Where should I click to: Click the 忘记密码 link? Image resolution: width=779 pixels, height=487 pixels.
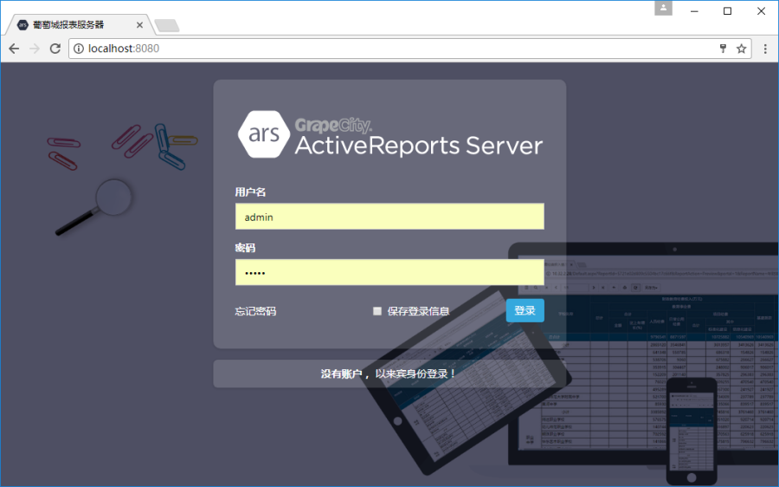click(x=255, y=311)
